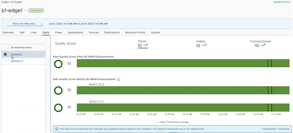The width and height of the screenshot is (293, 133).
Task: Click the Transactional quality score trend icon
Action: coord(263,46)
